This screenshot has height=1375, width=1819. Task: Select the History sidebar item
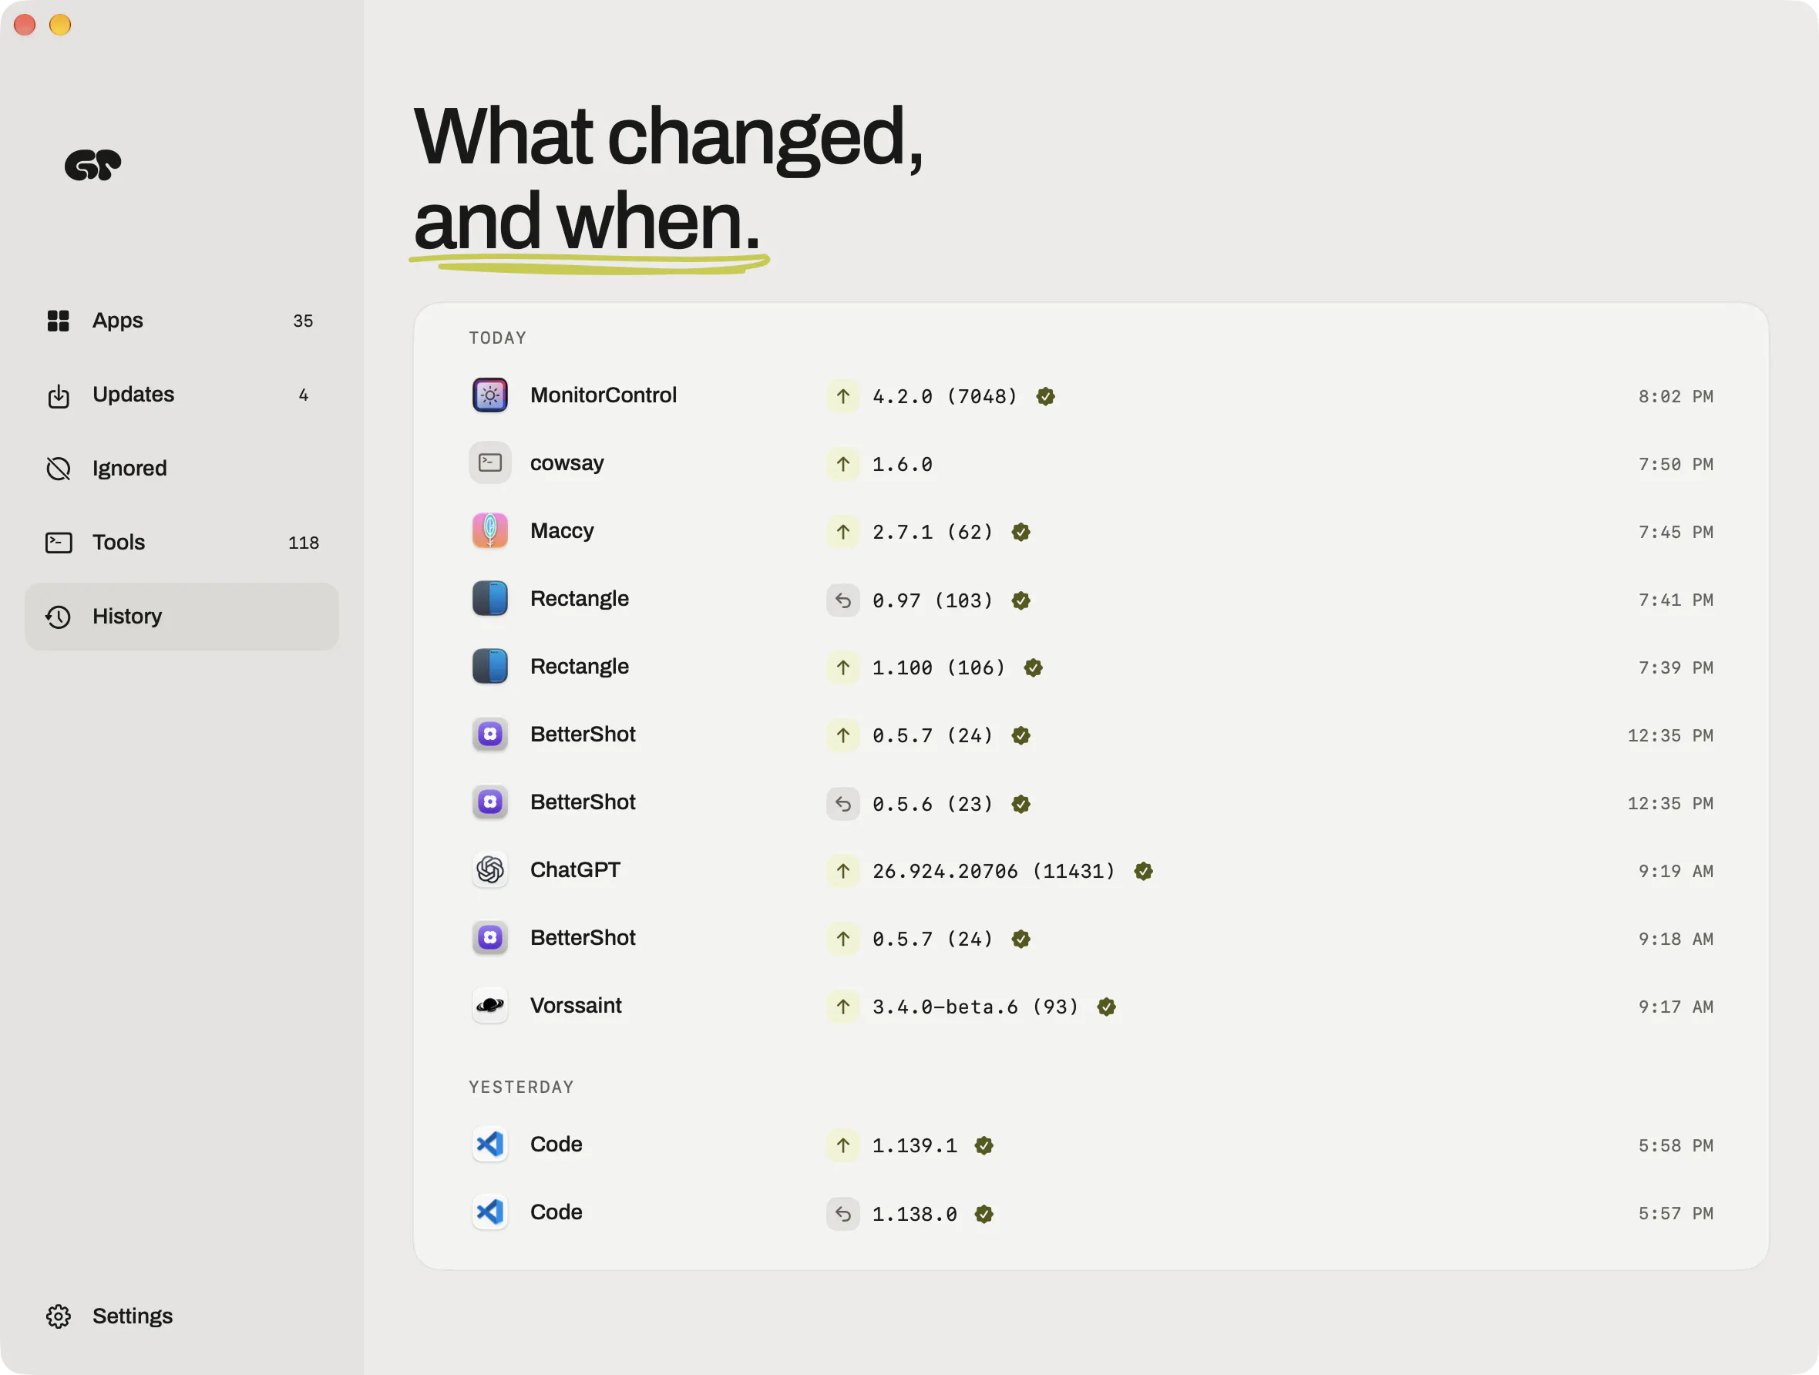coord(181,617)
